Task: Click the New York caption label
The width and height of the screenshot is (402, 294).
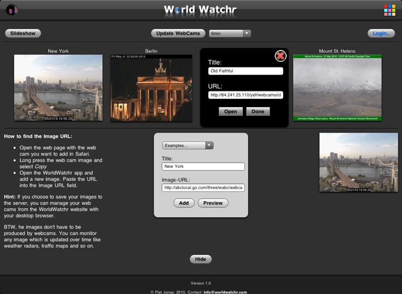Action: click(58, 51)
